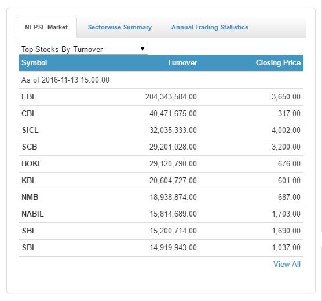Image resolution: width=322 pixels, height=301 pixels.
Task: Click the KBL symbol
Action: tap(29, 180)
